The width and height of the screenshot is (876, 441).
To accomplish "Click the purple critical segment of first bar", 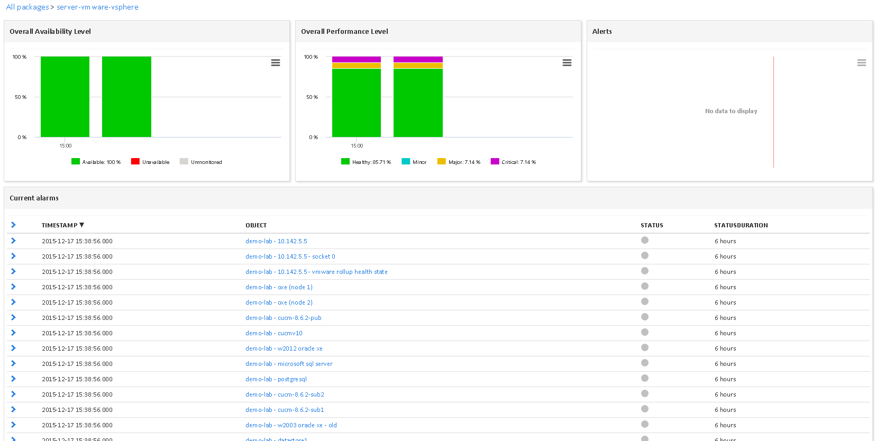I will coord(357,59).
